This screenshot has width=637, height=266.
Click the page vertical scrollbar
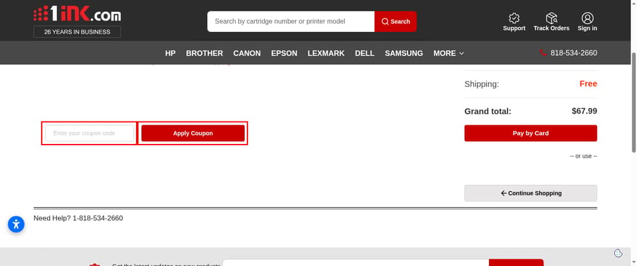coord(633,103)
